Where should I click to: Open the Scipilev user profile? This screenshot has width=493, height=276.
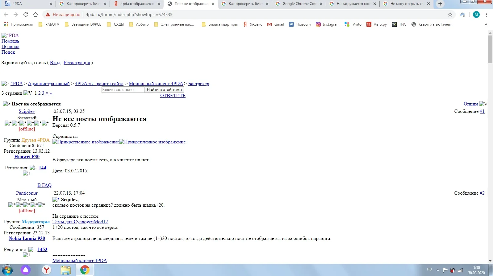(27, 111)
